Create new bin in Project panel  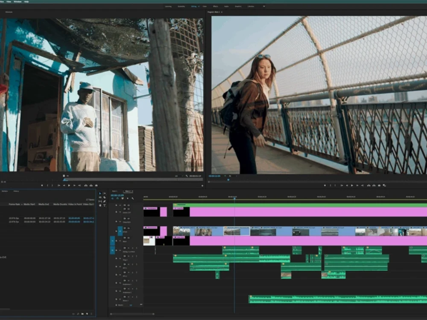[82, 314]
